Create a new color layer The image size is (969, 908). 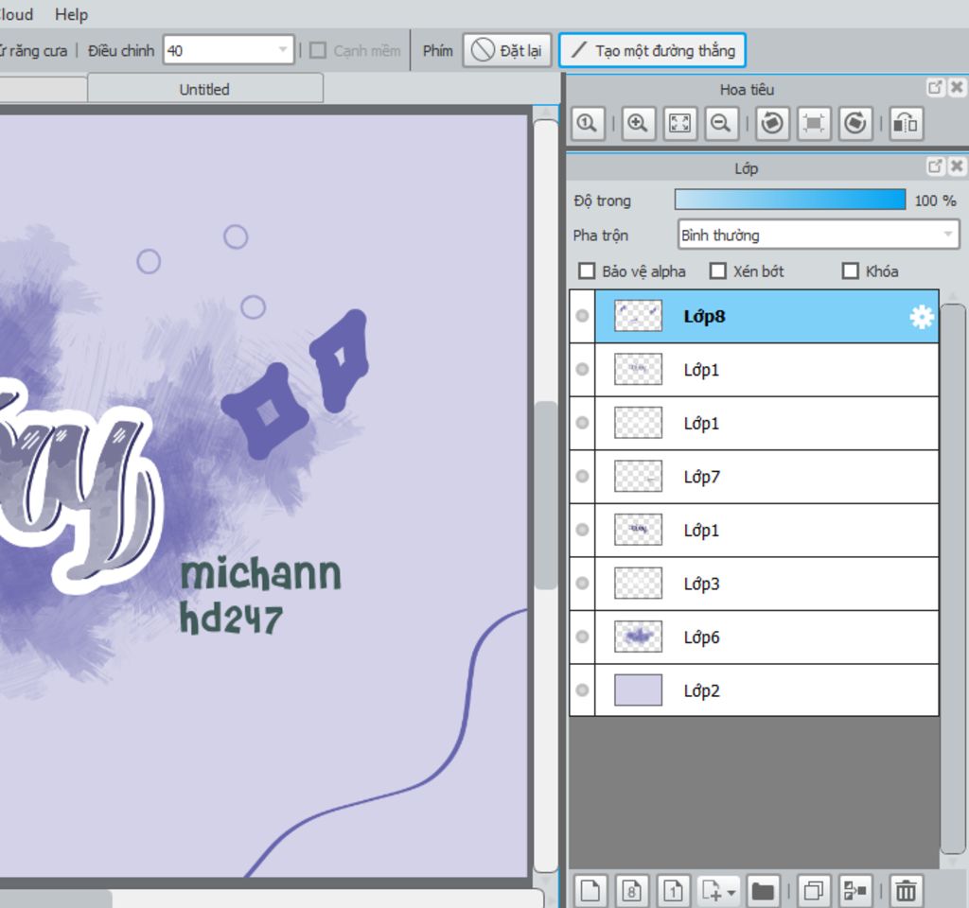tap(590, 891)
